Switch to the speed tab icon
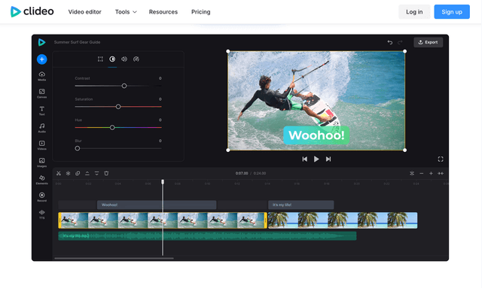This screenshot has height=288, width=482. [136, 59]
